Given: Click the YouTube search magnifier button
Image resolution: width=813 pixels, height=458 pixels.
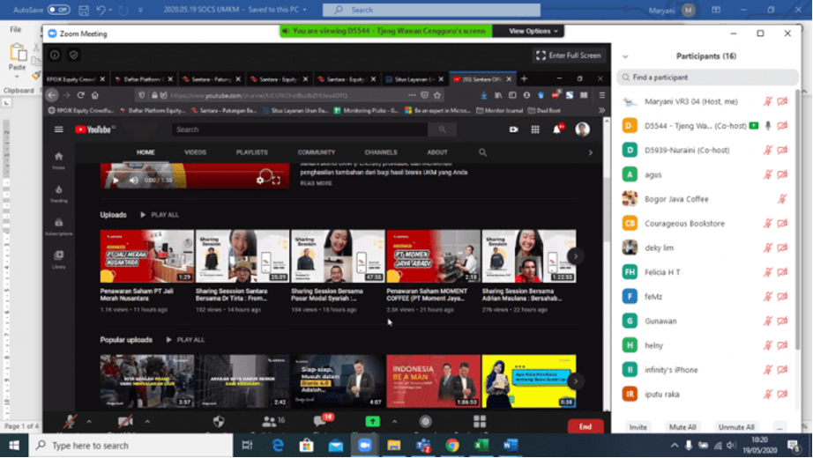Looking at the screenshot, I should [443, 129].
